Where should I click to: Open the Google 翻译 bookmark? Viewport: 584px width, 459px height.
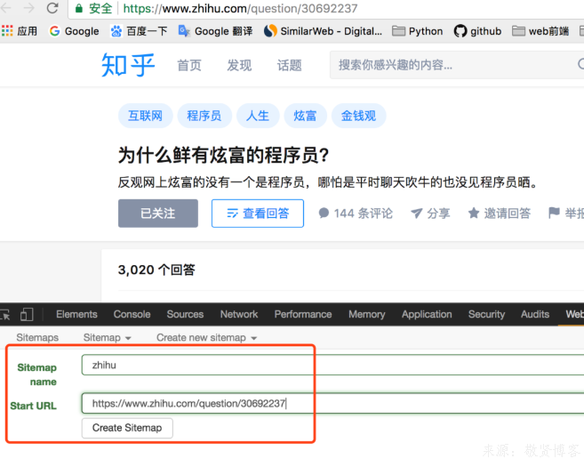215,31
